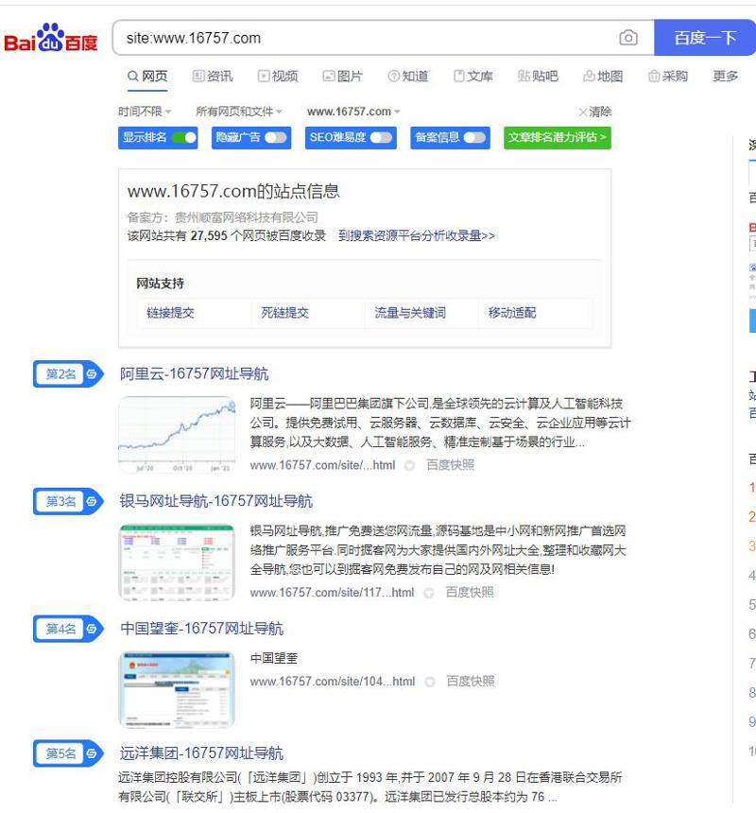
Task: Click the 银马网址导航 result thumbnail
Action: click(x=177, y=562)
